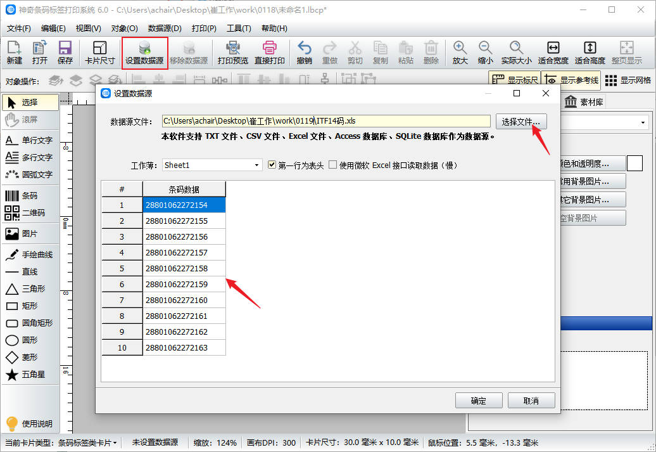Open the 工具(T) menu
The image size is (656, 452).
239,28
